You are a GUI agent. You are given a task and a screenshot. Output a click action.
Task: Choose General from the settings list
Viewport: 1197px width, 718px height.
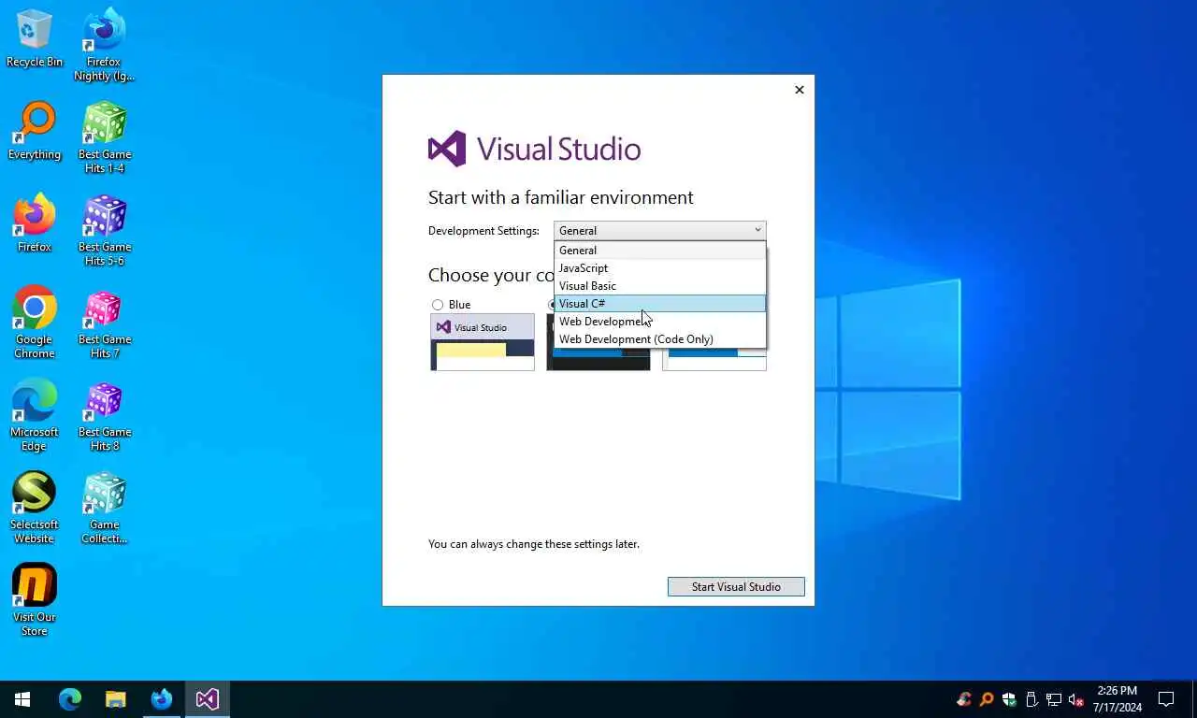pos(659,251)
